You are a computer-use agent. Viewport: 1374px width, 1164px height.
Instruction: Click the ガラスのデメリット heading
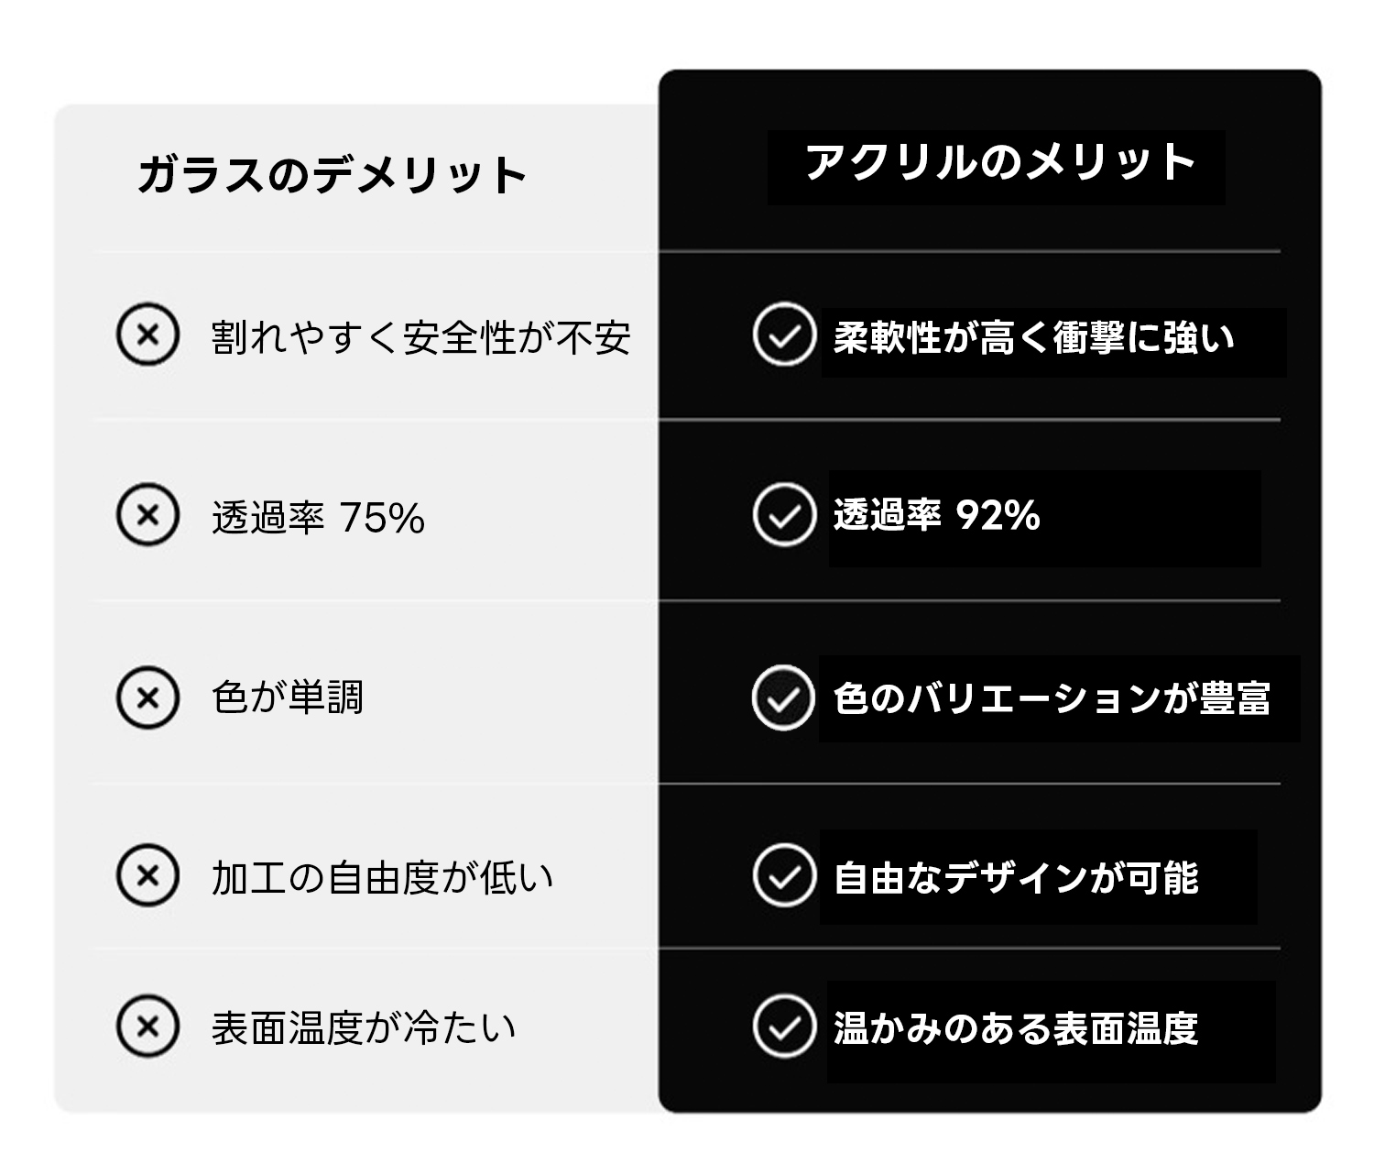[x=333, y=174]
